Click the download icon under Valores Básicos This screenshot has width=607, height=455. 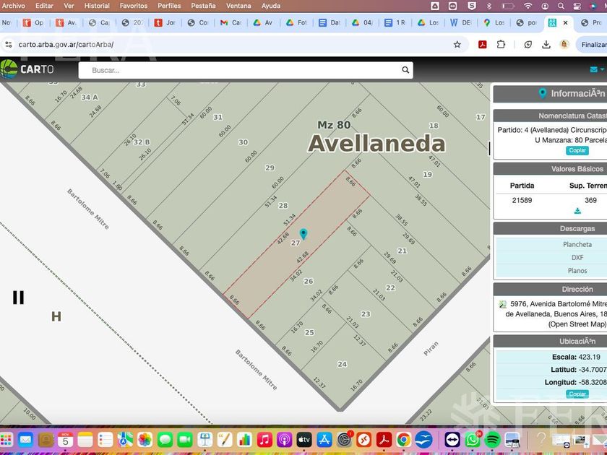tap(577, 211)
